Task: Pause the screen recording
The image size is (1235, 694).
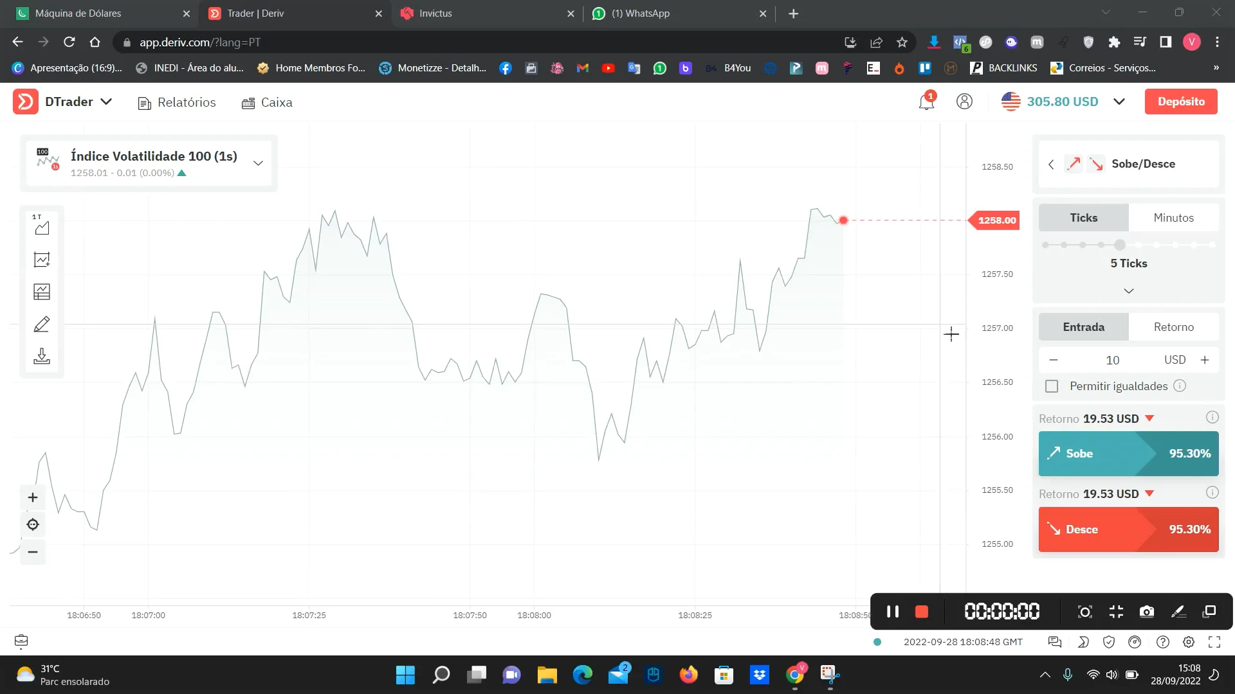Action: click(893, 612)
